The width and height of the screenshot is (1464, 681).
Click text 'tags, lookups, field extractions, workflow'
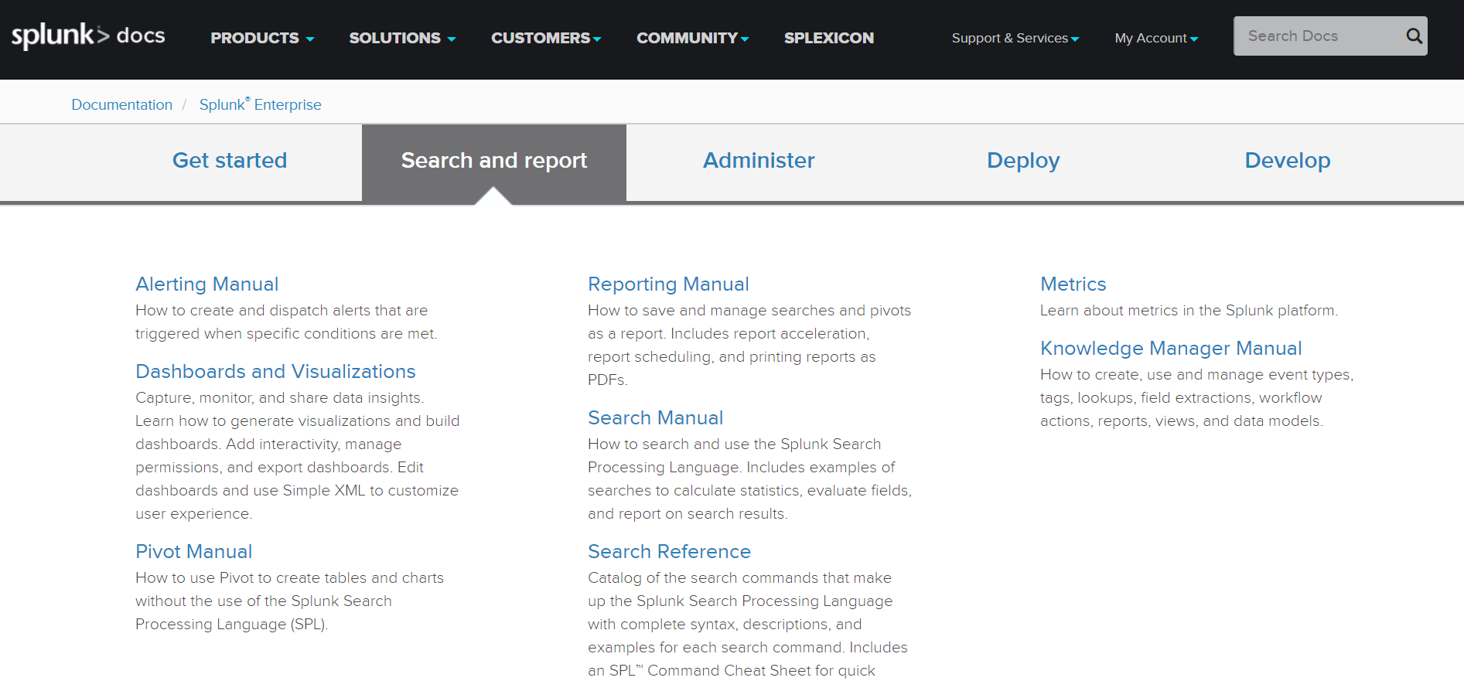click(1181, 398)
